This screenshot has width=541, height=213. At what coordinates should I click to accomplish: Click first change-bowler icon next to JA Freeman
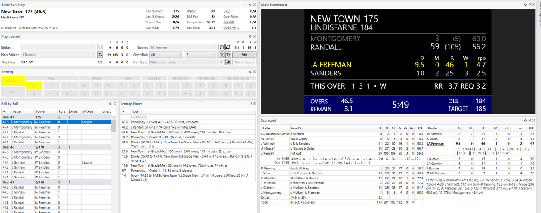[221, 47]
